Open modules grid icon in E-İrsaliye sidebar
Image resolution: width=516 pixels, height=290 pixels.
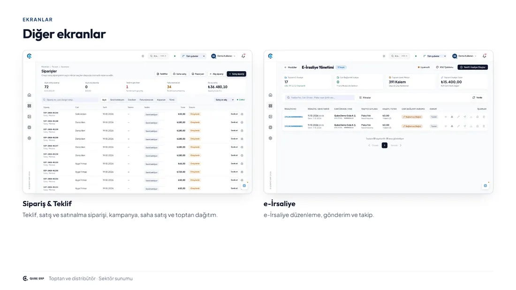[271, 106]
